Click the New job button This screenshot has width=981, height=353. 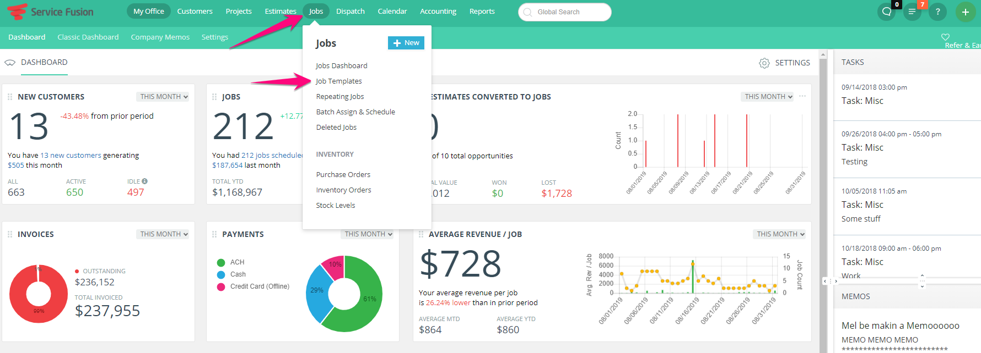point(406,43)
